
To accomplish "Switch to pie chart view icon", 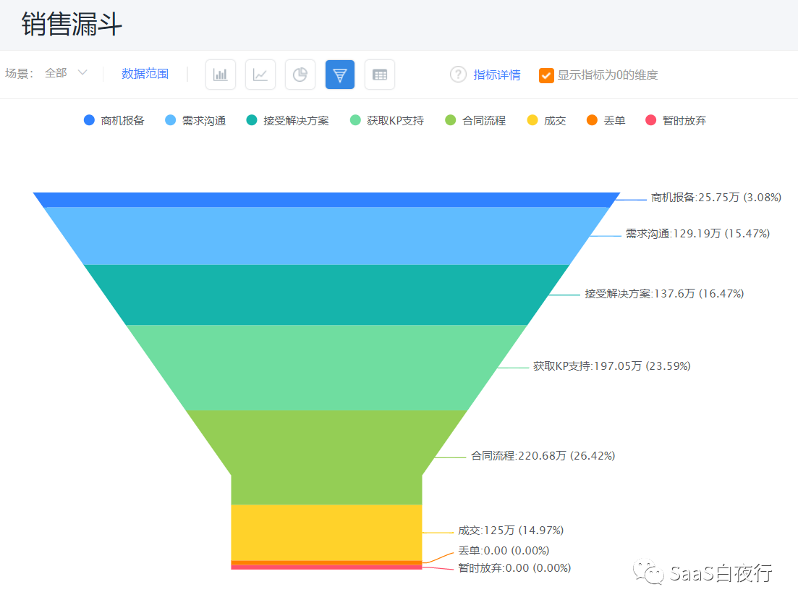I will click(300, 75).
